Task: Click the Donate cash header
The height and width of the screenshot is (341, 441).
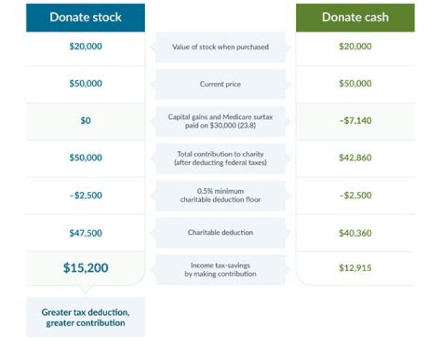Action: tap(355, 17)
